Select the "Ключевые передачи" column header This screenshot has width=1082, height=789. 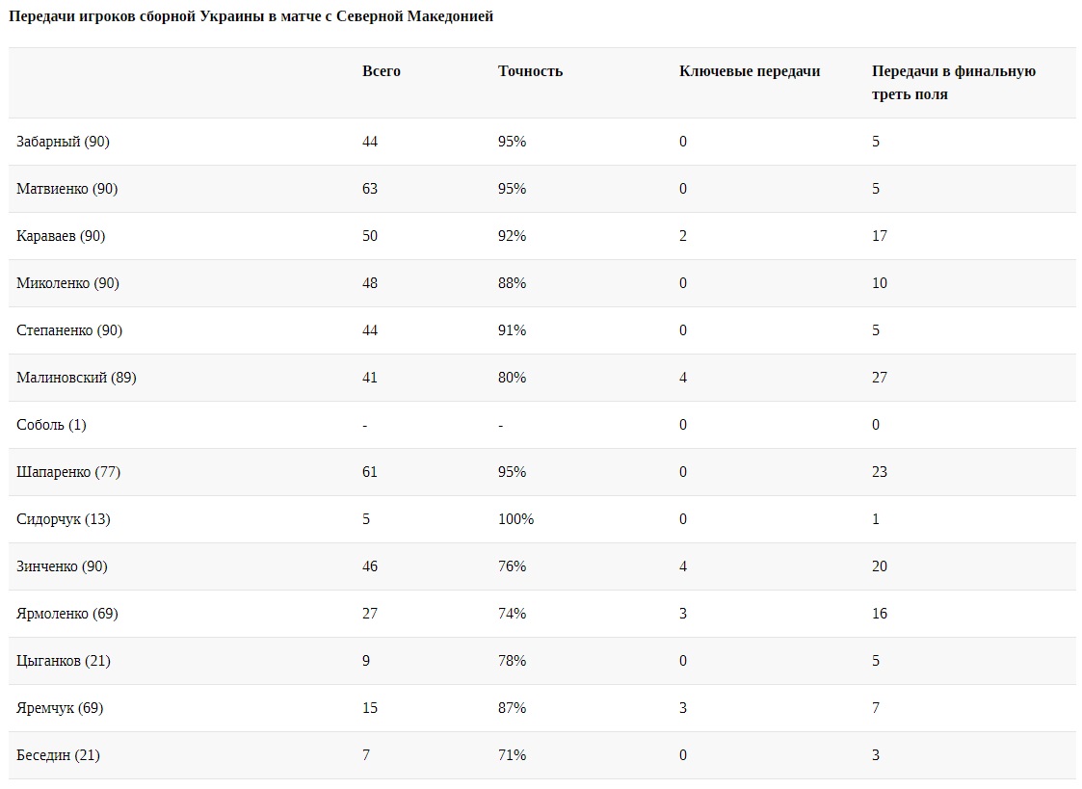point(749,71)
